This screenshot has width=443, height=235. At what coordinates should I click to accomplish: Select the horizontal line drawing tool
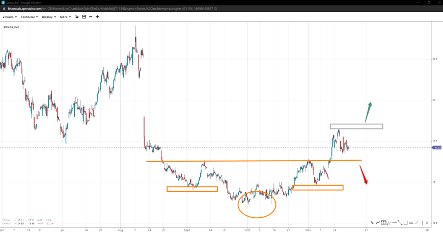[x=394, y=223]
